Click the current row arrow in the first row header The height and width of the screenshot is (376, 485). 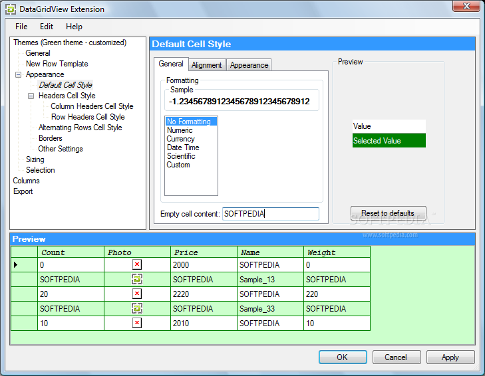click(x=15, y=265)
